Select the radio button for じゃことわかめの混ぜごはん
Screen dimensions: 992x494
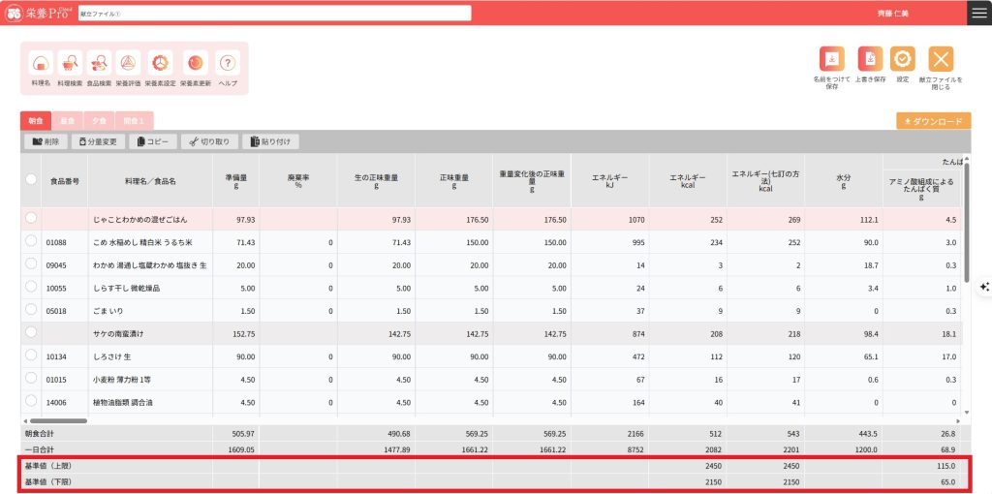31,219
